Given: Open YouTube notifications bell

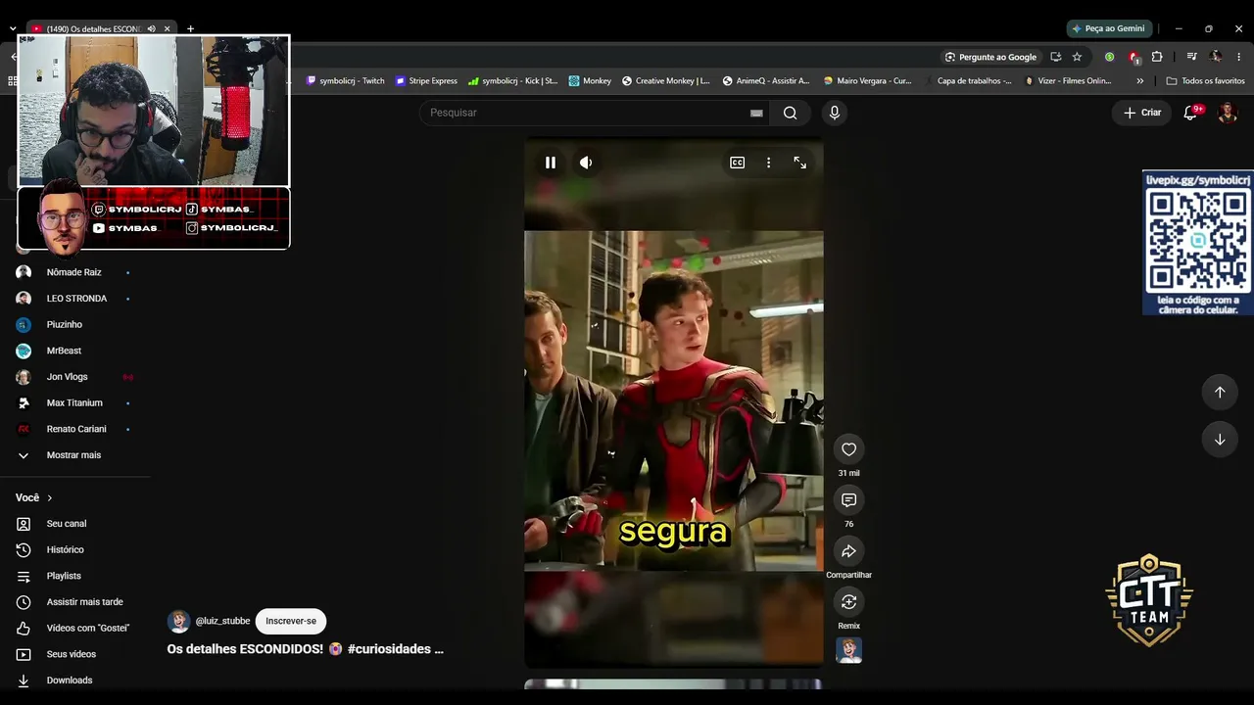Looking at the screenshot, I should (x=1191, y=113).
